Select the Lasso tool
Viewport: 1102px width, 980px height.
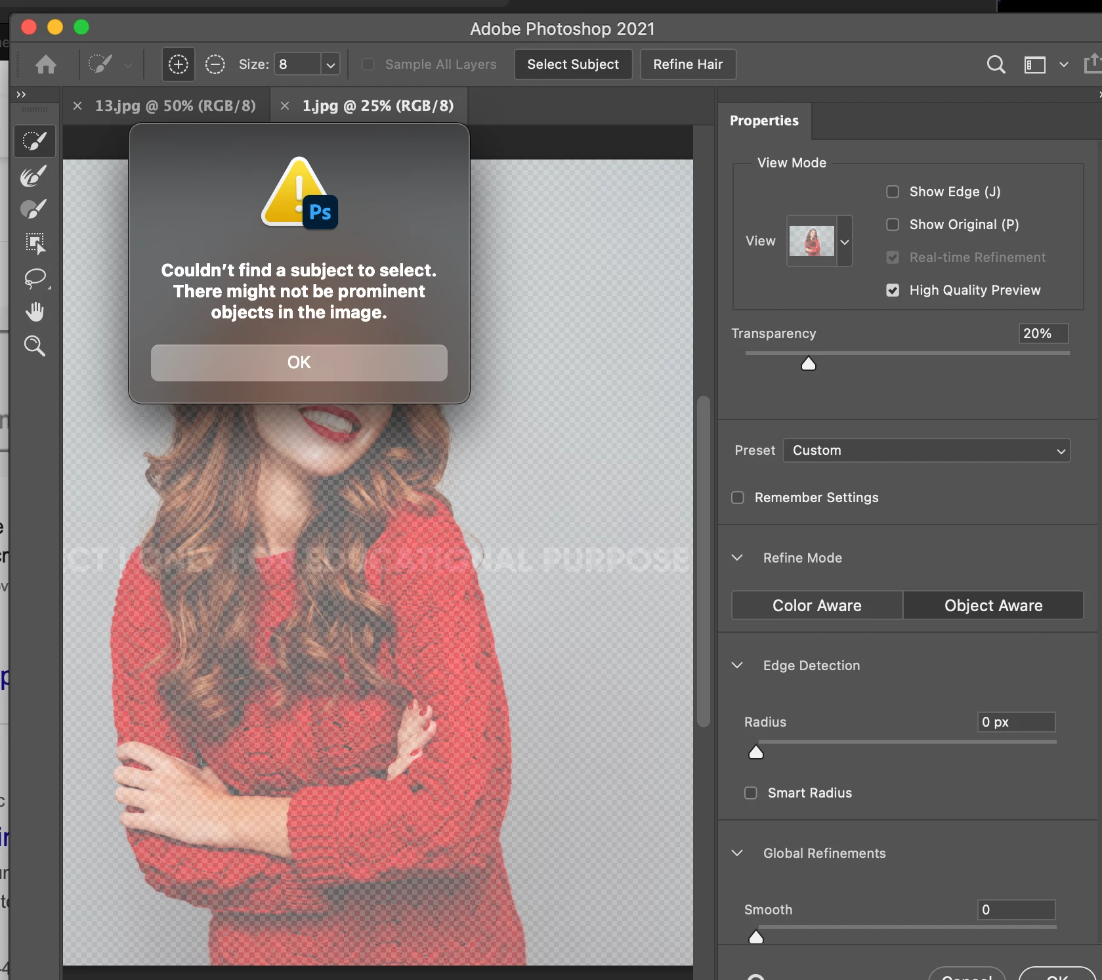35,278
